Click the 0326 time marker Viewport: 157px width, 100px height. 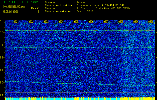tap(91, 22)
